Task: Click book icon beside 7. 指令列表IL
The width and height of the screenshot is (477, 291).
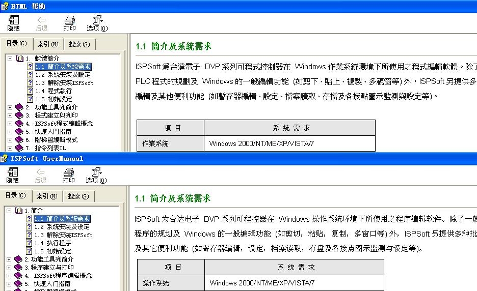Action: pos(19,148)
